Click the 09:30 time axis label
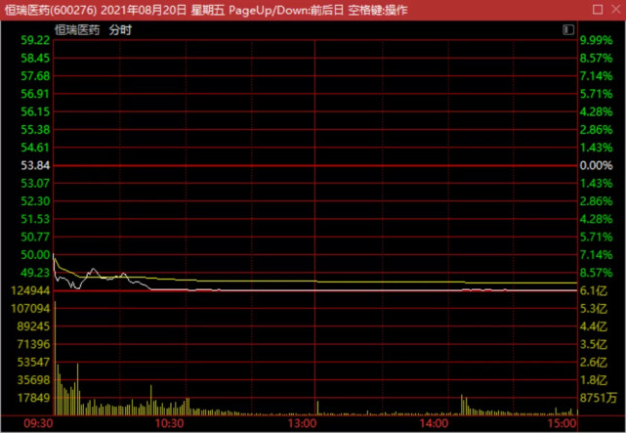Screen dimensions: 626x433 pyautogui.click(x=38, y=423)
